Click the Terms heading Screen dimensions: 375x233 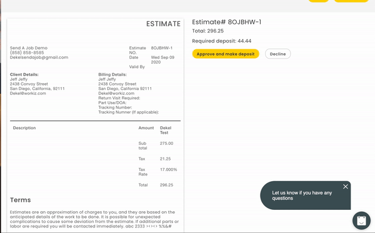(21, 200)
